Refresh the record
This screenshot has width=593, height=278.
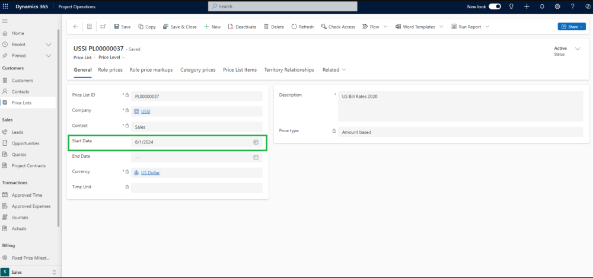click(302, 27)
